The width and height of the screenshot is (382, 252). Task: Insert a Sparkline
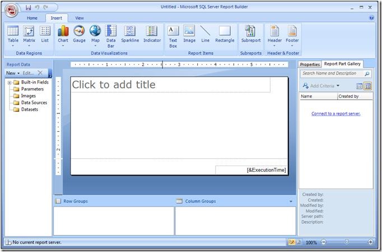tap(130, 34)
